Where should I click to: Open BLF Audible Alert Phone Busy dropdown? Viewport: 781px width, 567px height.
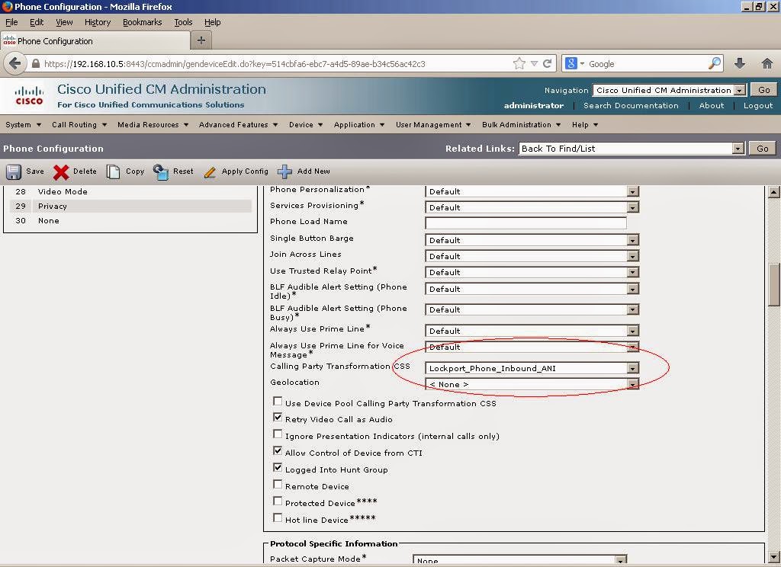pos(532,309)
